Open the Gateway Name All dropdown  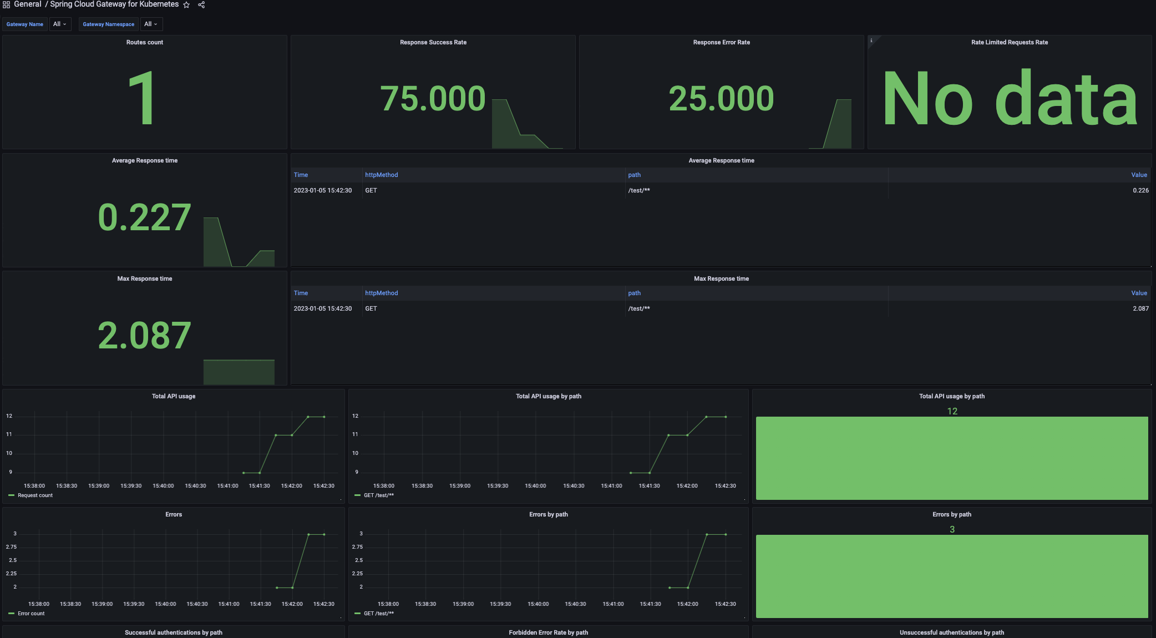click(60, 24)
